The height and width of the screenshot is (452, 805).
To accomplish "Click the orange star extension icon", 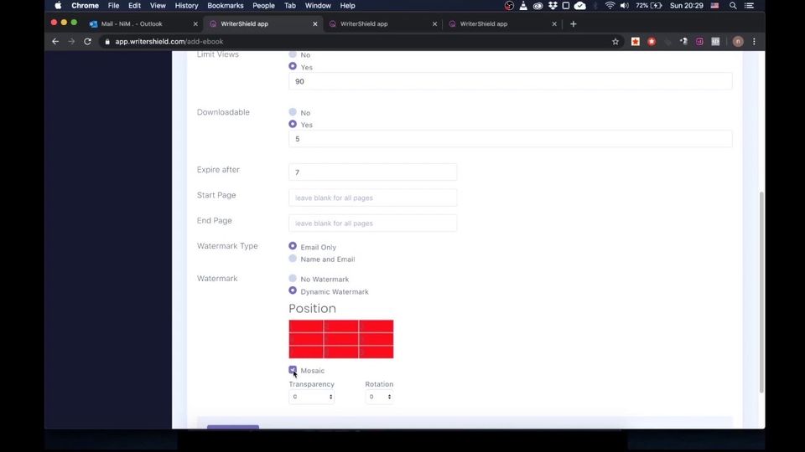I will tap(636, 42).
